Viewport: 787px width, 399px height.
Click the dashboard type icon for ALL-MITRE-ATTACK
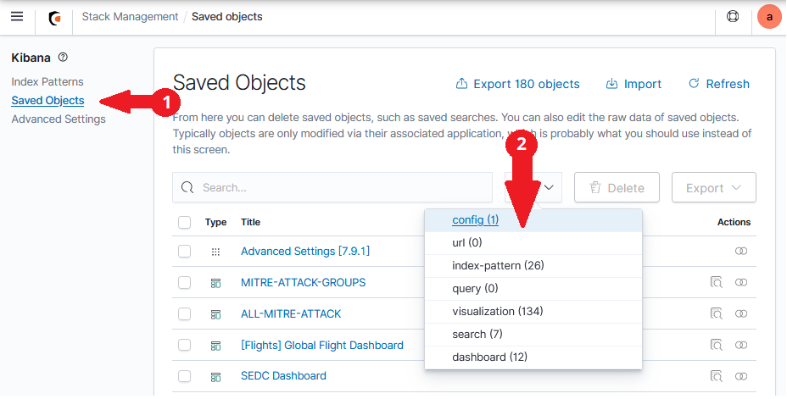[x=215, y=314]
